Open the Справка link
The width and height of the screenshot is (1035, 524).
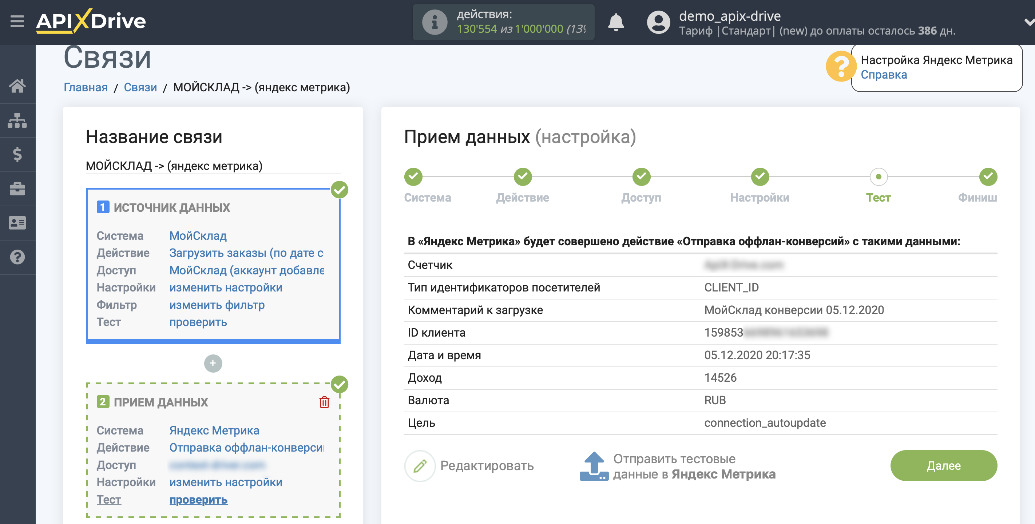[884, 75]
